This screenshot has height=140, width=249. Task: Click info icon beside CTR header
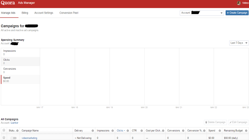point(142,131)
